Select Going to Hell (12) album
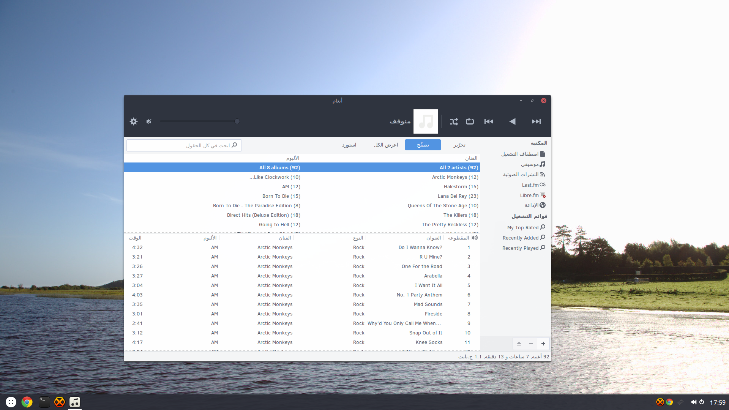Image resolution: width=729 pixels, height=410 pixels. tap(213, 225)
